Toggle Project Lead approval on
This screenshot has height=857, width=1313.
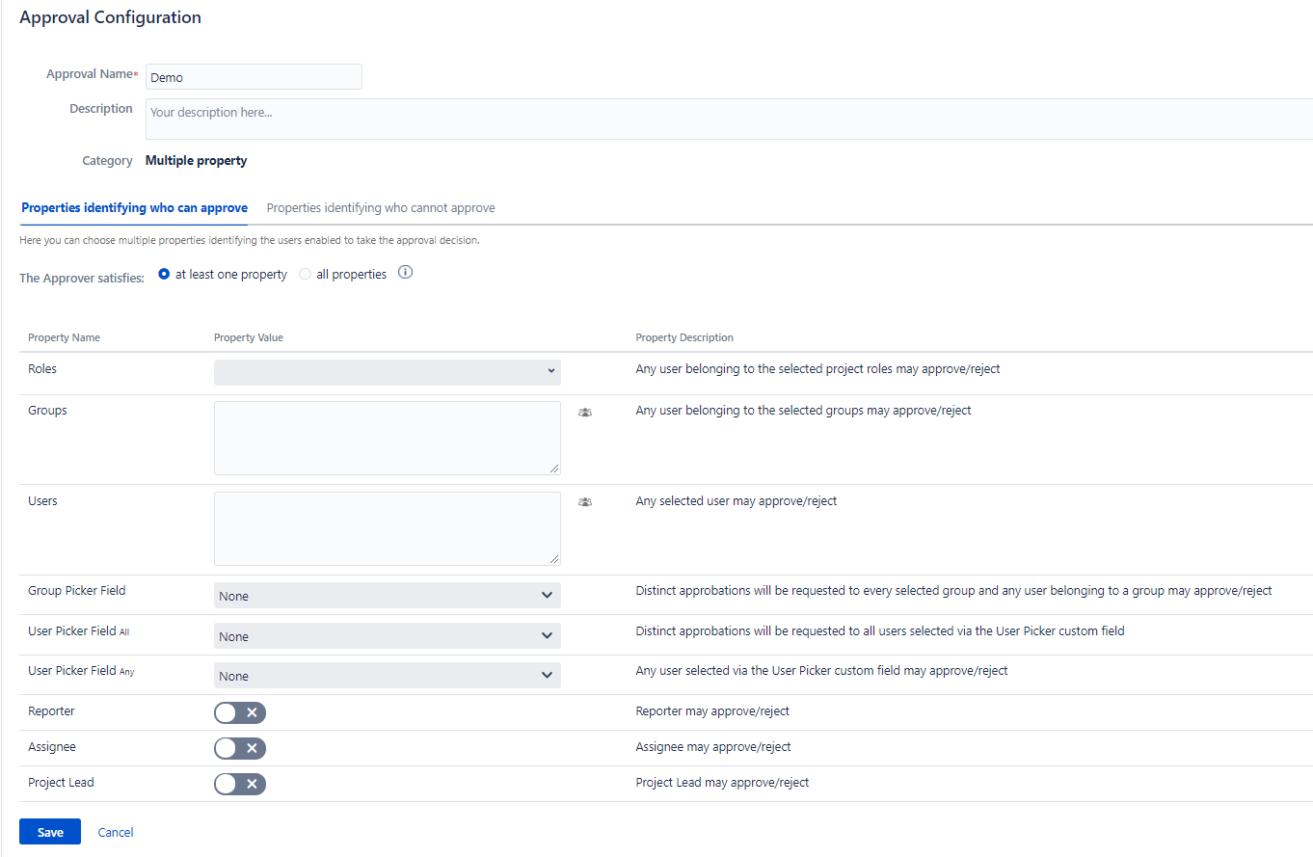(239, 784)
